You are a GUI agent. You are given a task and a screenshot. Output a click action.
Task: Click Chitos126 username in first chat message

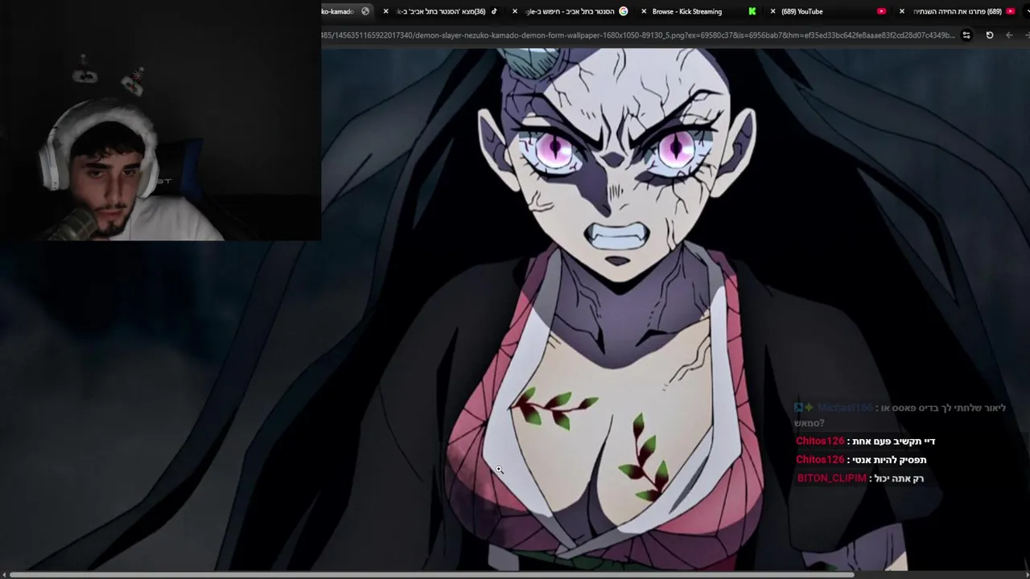[820, 441]
